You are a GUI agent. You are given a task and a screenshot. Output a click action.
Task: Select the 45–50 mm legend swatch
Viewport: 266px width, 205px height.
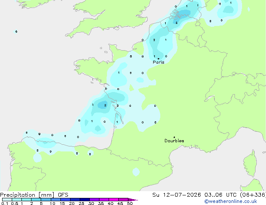123,200
